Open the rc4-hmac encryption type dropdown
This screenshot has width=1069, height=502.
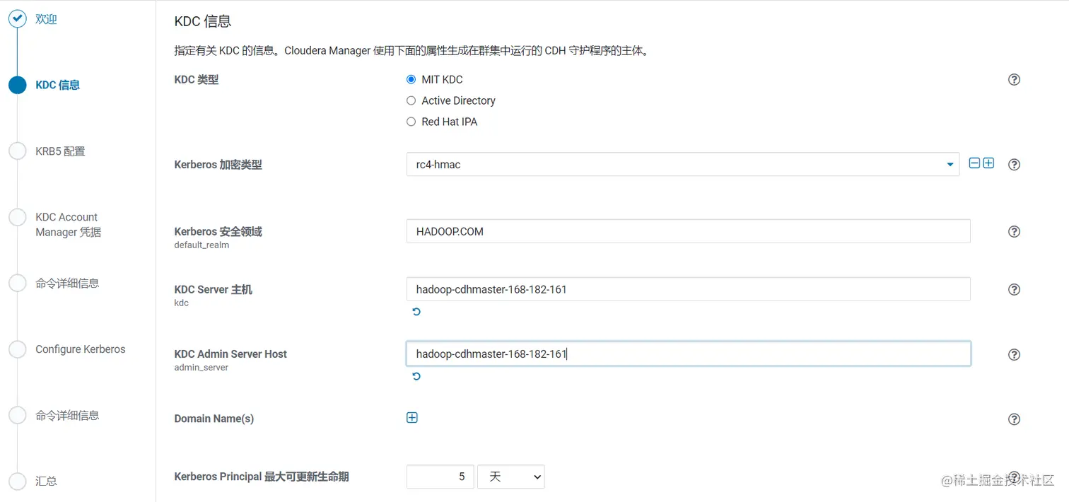coord(683,164)
